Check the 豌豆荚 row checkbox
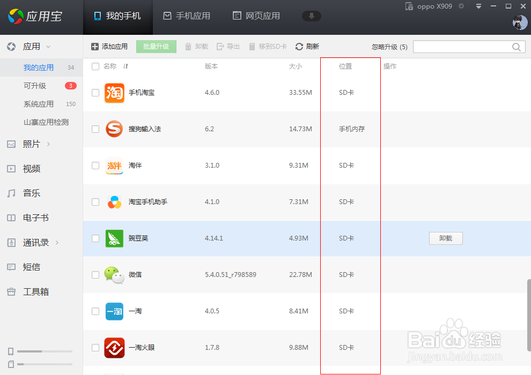Viewport: 531px width, 375px height. pos(95,238)
